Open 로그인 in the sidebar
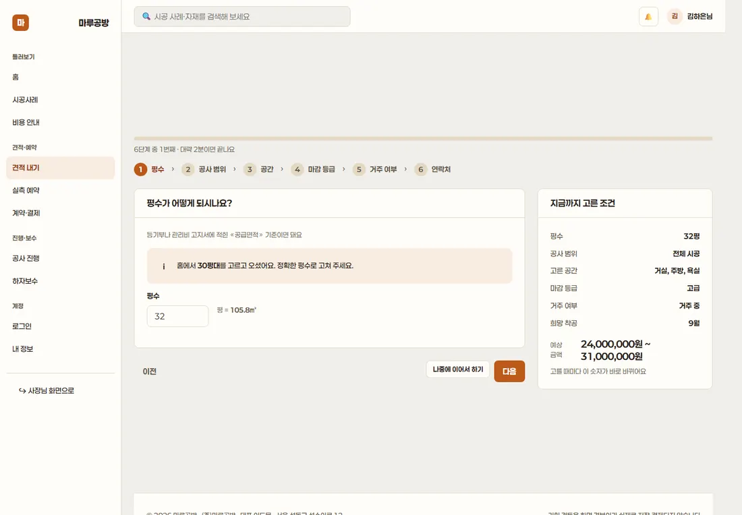The image size is (742, 515). click(x=61, y=326)
